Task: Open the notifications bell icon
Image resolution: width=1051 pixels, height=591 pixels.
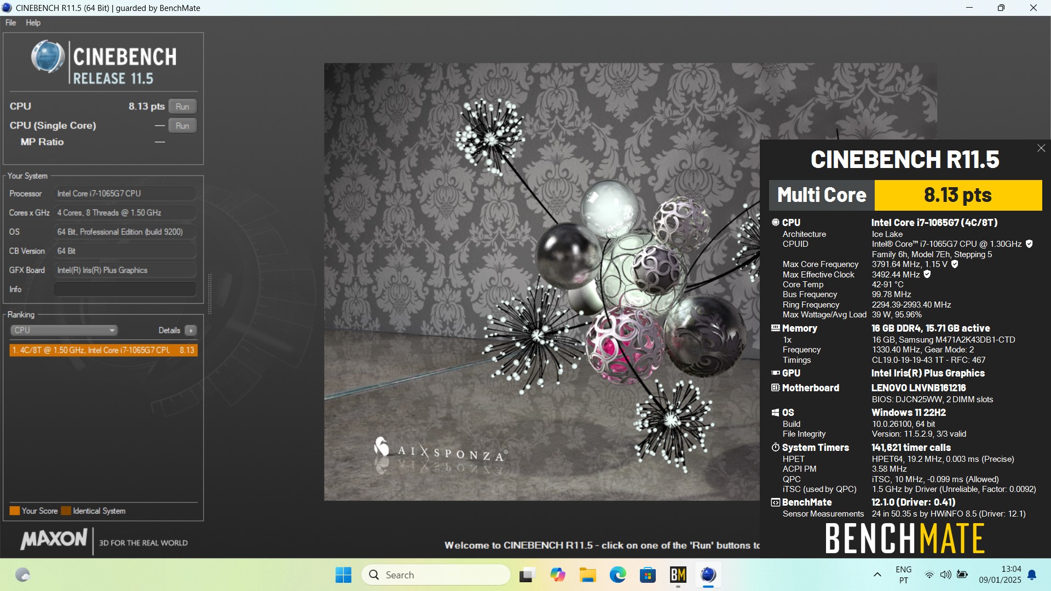Action: pos(1032,575)
